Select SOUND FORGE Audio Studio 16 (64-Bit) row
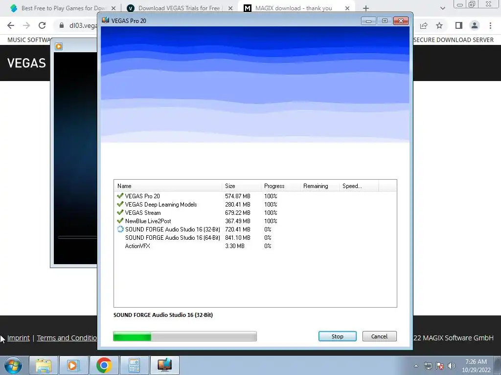The width and height of the screenshot is (501, 375). point(255,238)
